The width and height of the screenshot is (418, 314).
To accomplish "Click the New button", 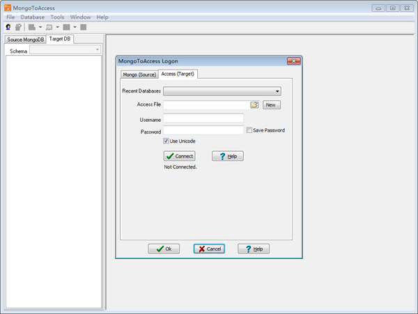I will point(272,104).
